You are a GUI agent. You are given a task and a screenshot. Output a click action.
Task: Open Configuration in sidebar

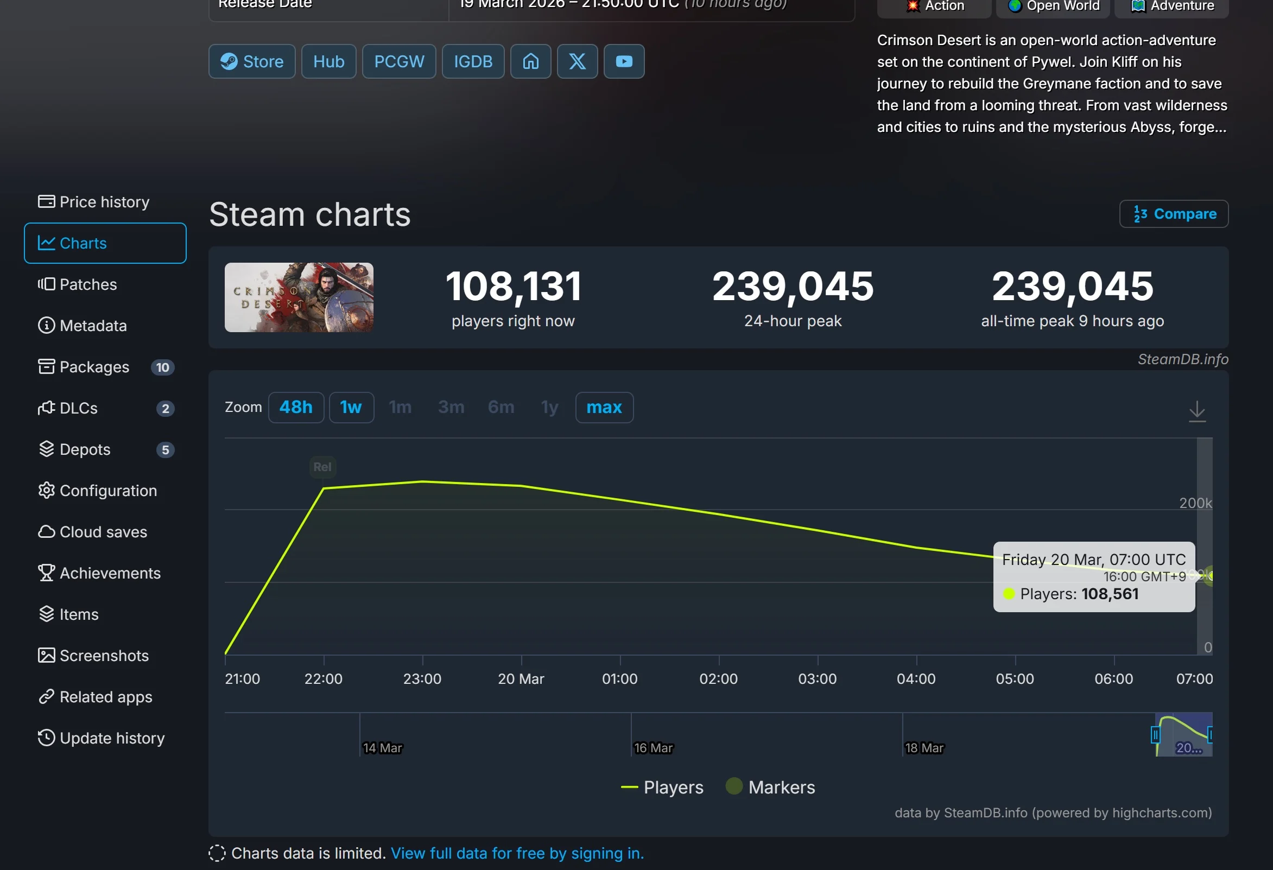click(105, 491)
